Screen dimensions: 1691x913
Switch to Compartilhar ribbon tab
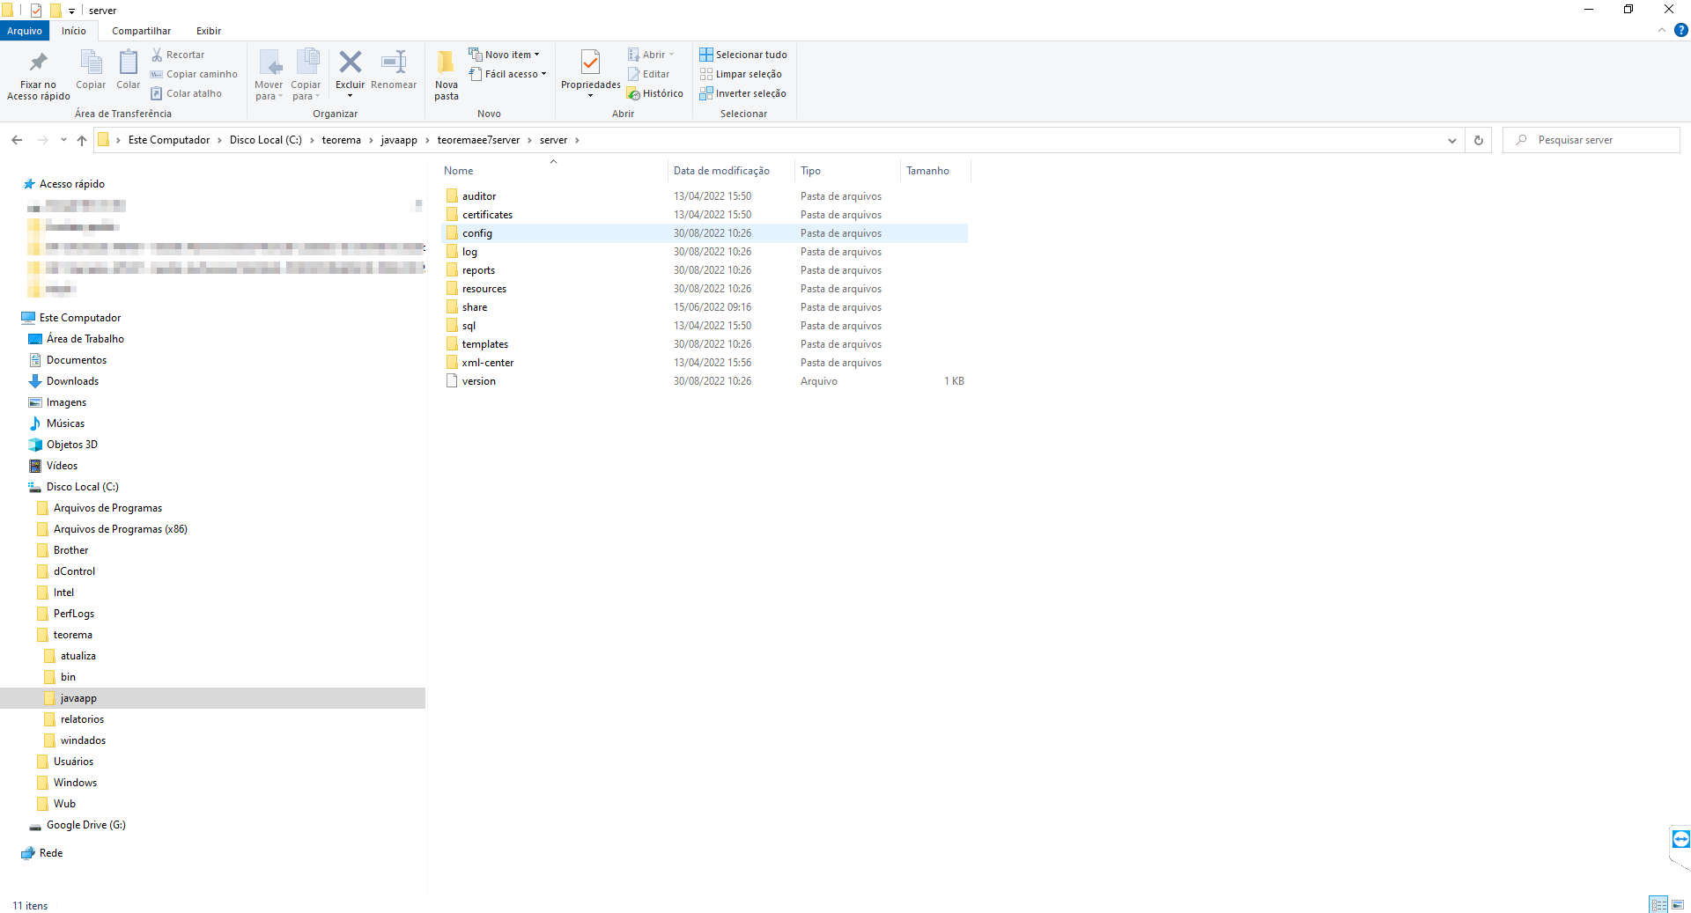[x=141, y=31]
